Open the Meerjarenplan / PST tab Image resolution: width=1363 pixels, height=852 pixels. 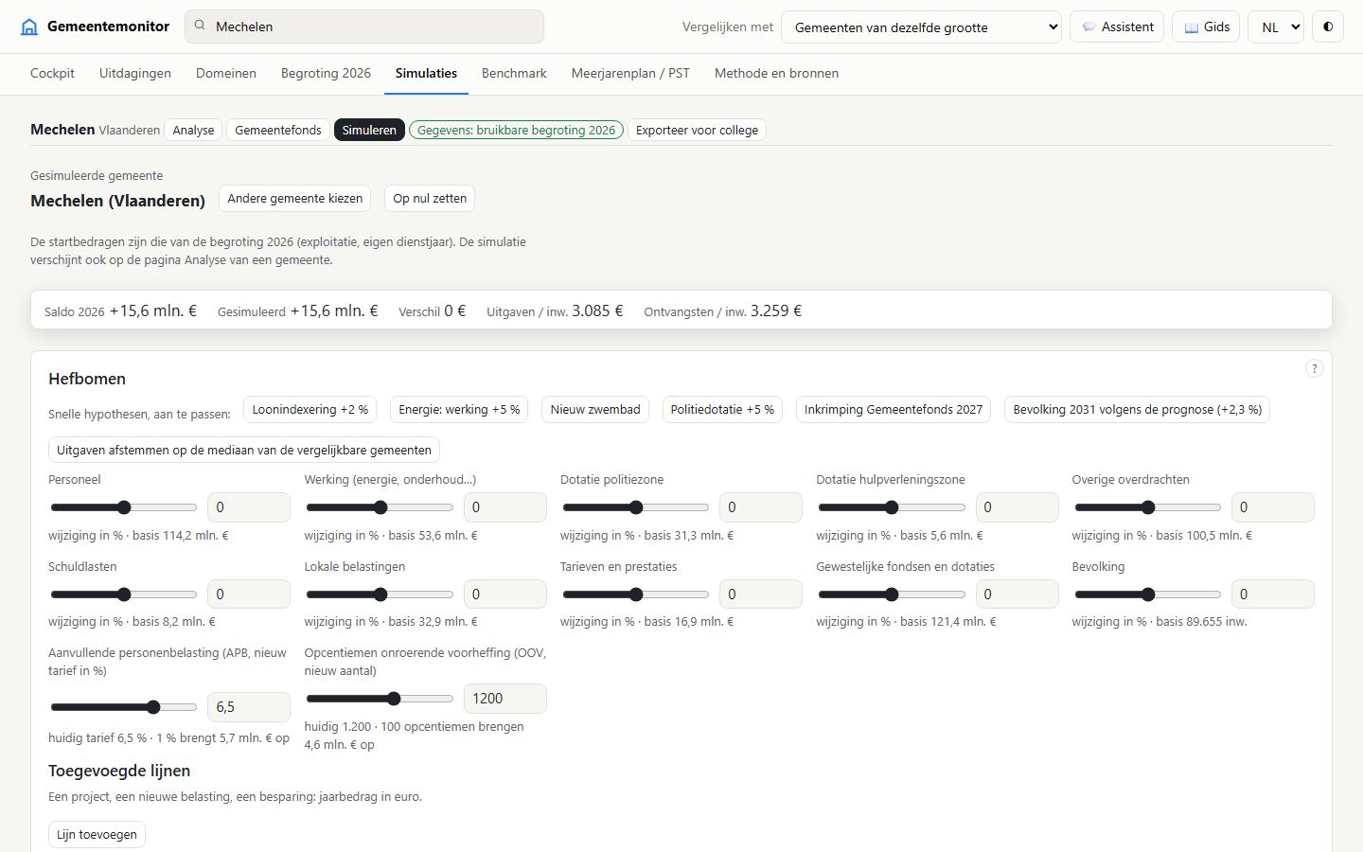point(630,73)
